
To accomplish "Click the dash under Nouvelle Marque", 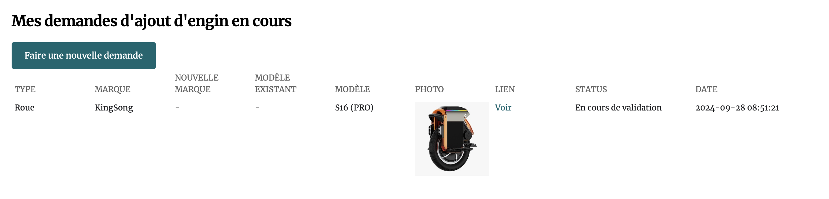I will [177, 108].
